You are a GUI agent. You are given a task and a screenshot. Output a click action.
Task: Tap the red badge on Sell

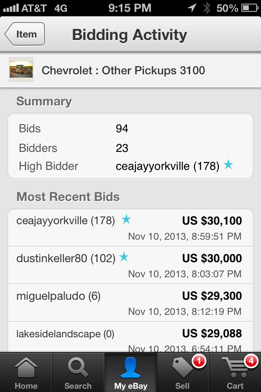pyautogui.click(x=199, y=361)
